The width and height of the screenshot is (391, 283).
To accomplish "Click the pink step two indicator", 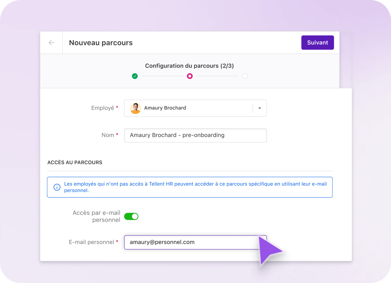I will (x=190, y=76).
